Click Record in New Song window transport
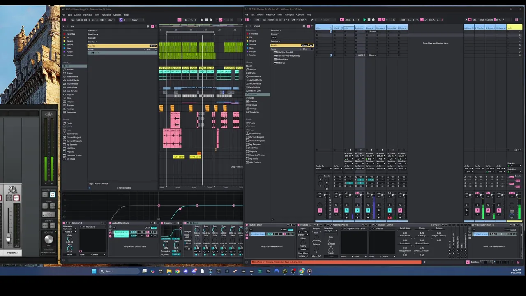The height and width of the screenshot is (296, 526). point(211,20)
